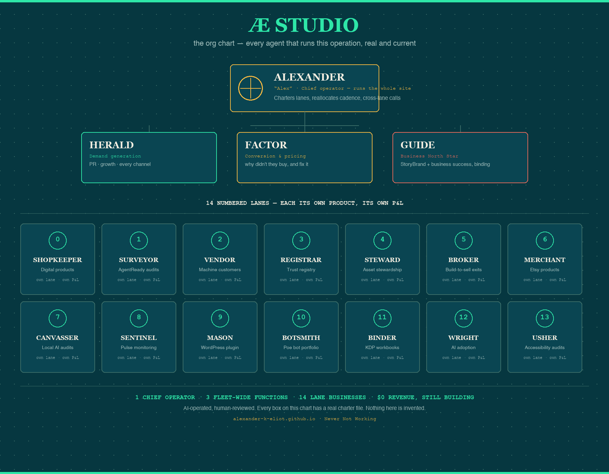Click the CANVASSER lane name

pos(58,338)
